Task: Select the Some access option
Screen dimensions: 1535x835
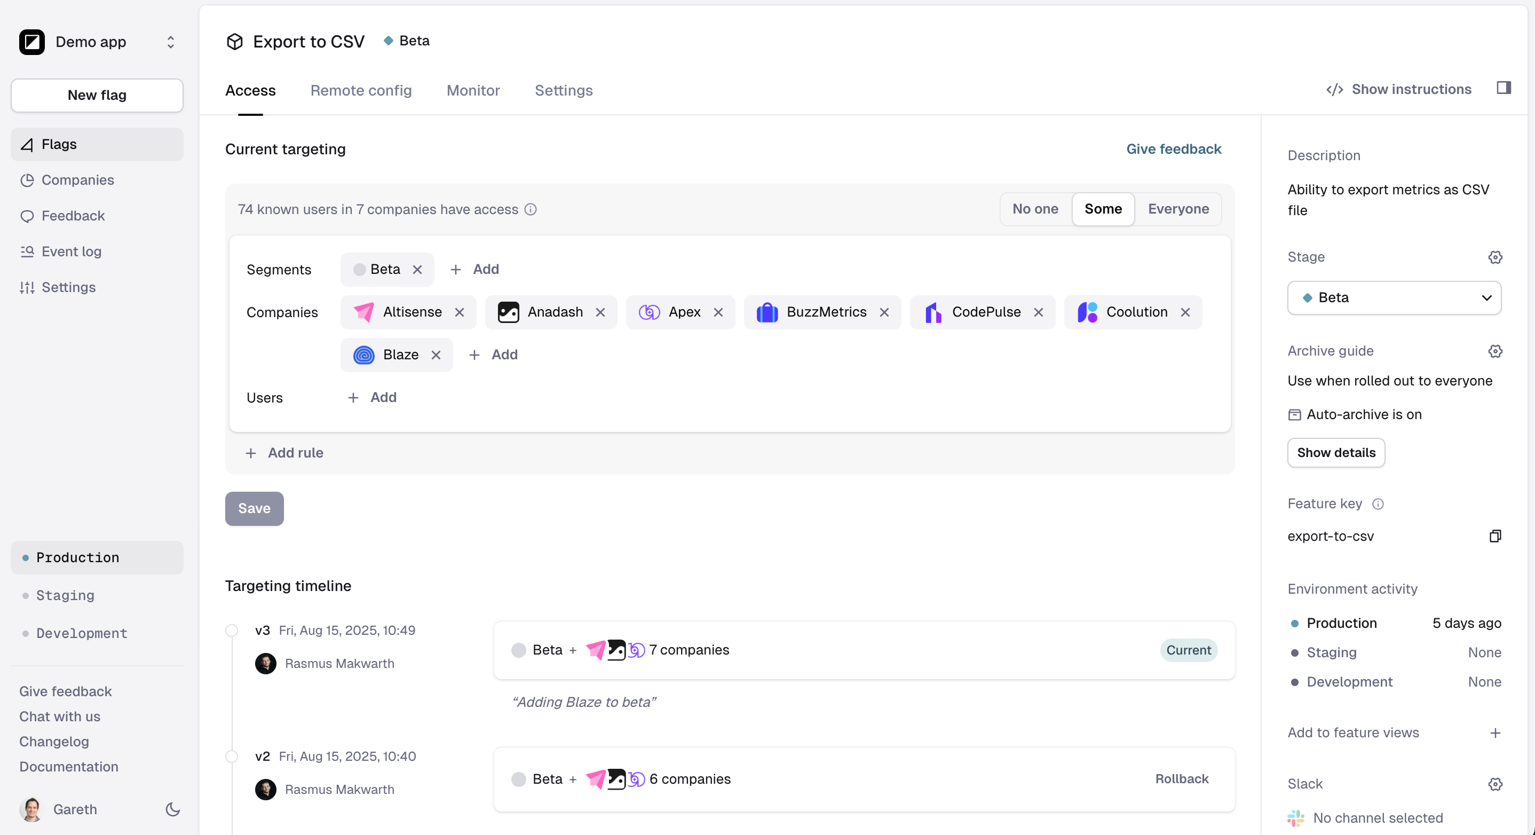Action: pos(1103,209)
